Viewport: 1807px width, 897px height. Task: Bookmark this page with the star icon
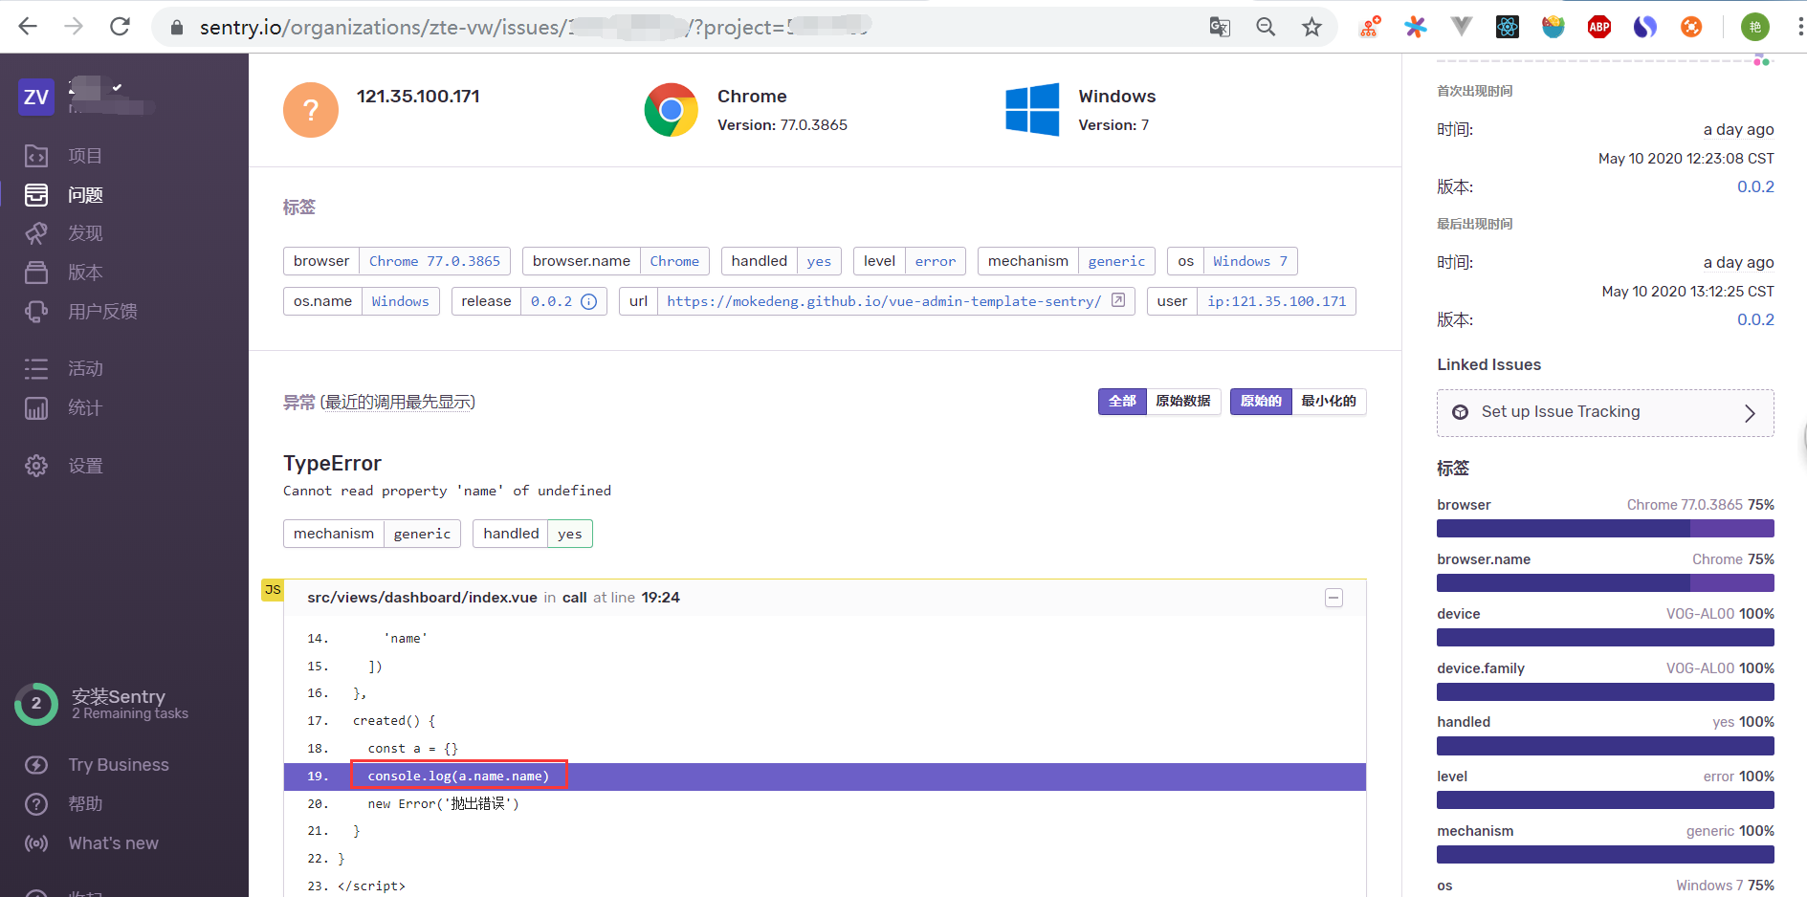tap(1311, 27)
